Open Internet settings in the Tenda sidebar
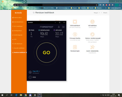 [18, 22]
